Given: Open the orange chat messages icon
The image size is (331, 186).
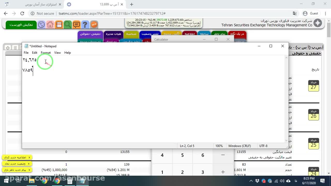Looking at the screenshot, I should [x=77, y=25].
